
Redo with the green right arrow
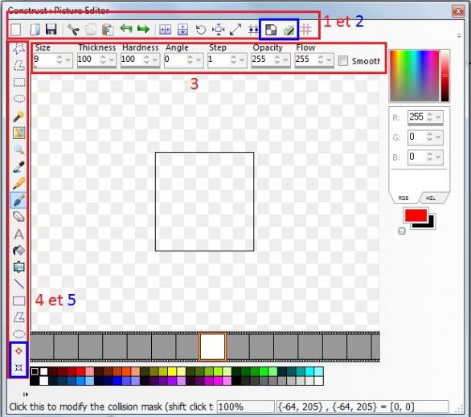[x=143, y=29]
